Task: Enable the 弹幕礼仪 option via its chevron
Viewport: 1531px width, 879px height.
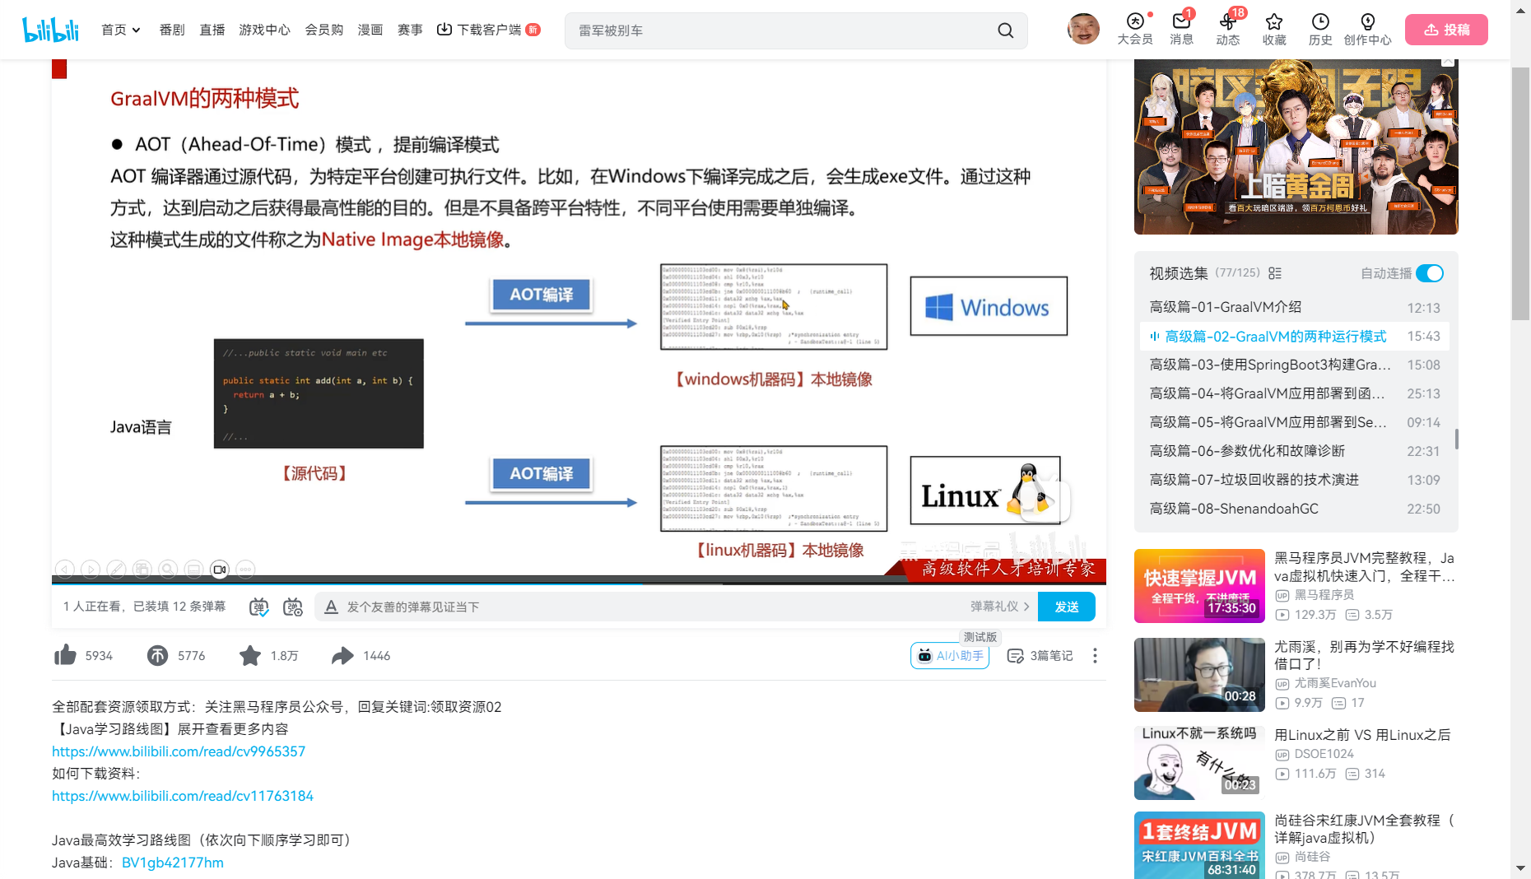Action: tap(1027, 607)
